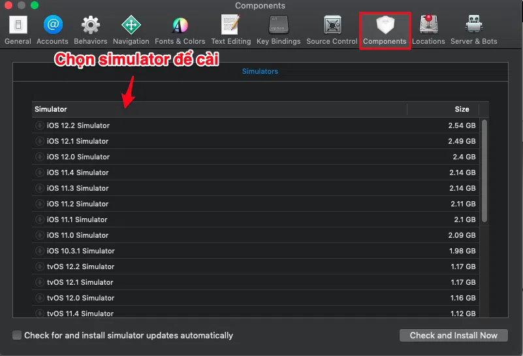
Task: Select the iOS 11.1 Simulator row text
Action: point(77,219)
